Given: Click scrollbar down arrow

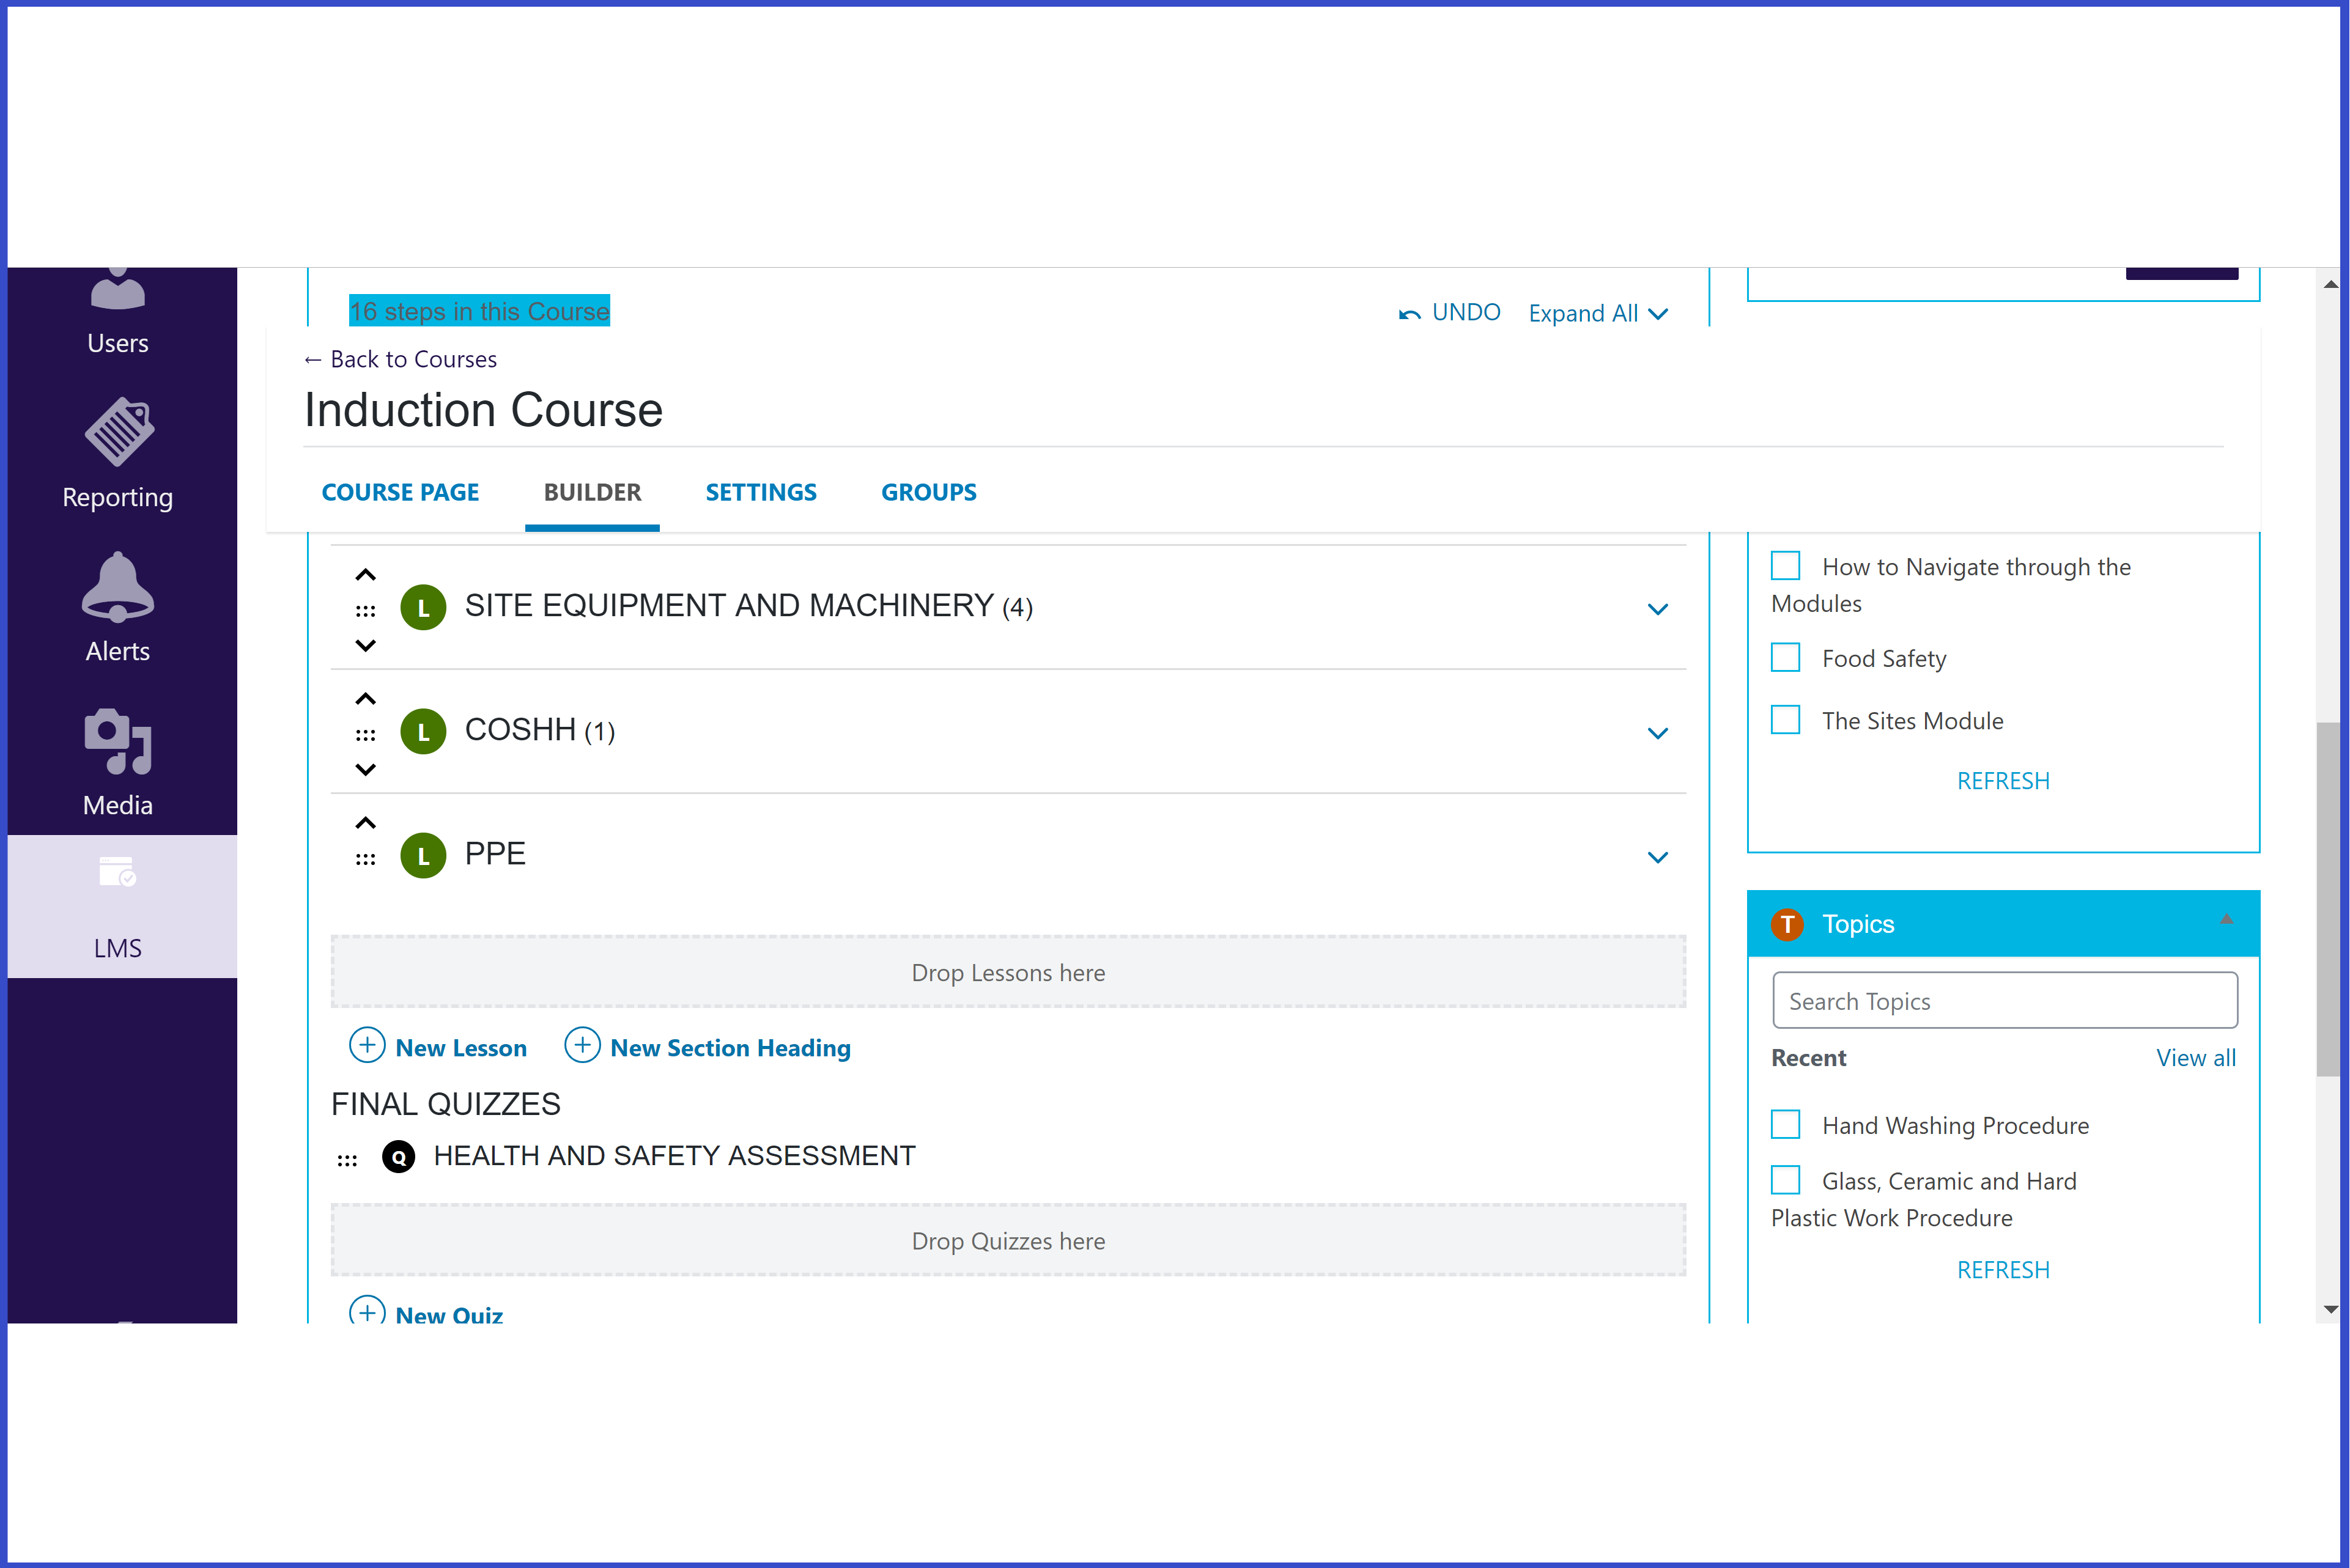Looking at the screenshot, I should click(2330, 1309).
